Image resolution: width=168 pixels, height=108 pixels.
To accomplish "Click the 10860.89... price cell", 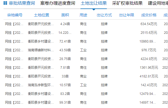I will pos(148,41).
